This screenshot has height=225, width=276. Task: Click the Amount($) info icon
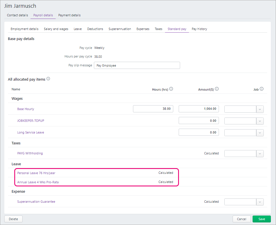tap(217, 89)
